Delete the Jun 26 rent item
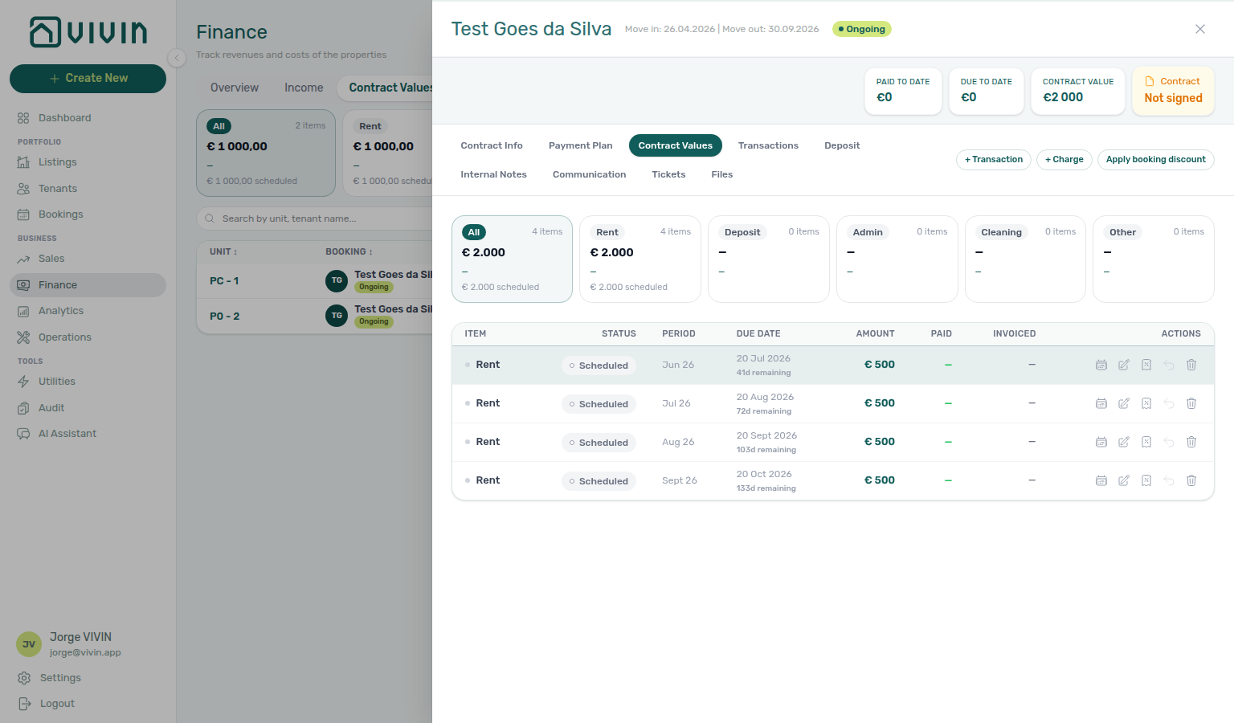Screen dimensions: 1234x723 (1191, 365)
